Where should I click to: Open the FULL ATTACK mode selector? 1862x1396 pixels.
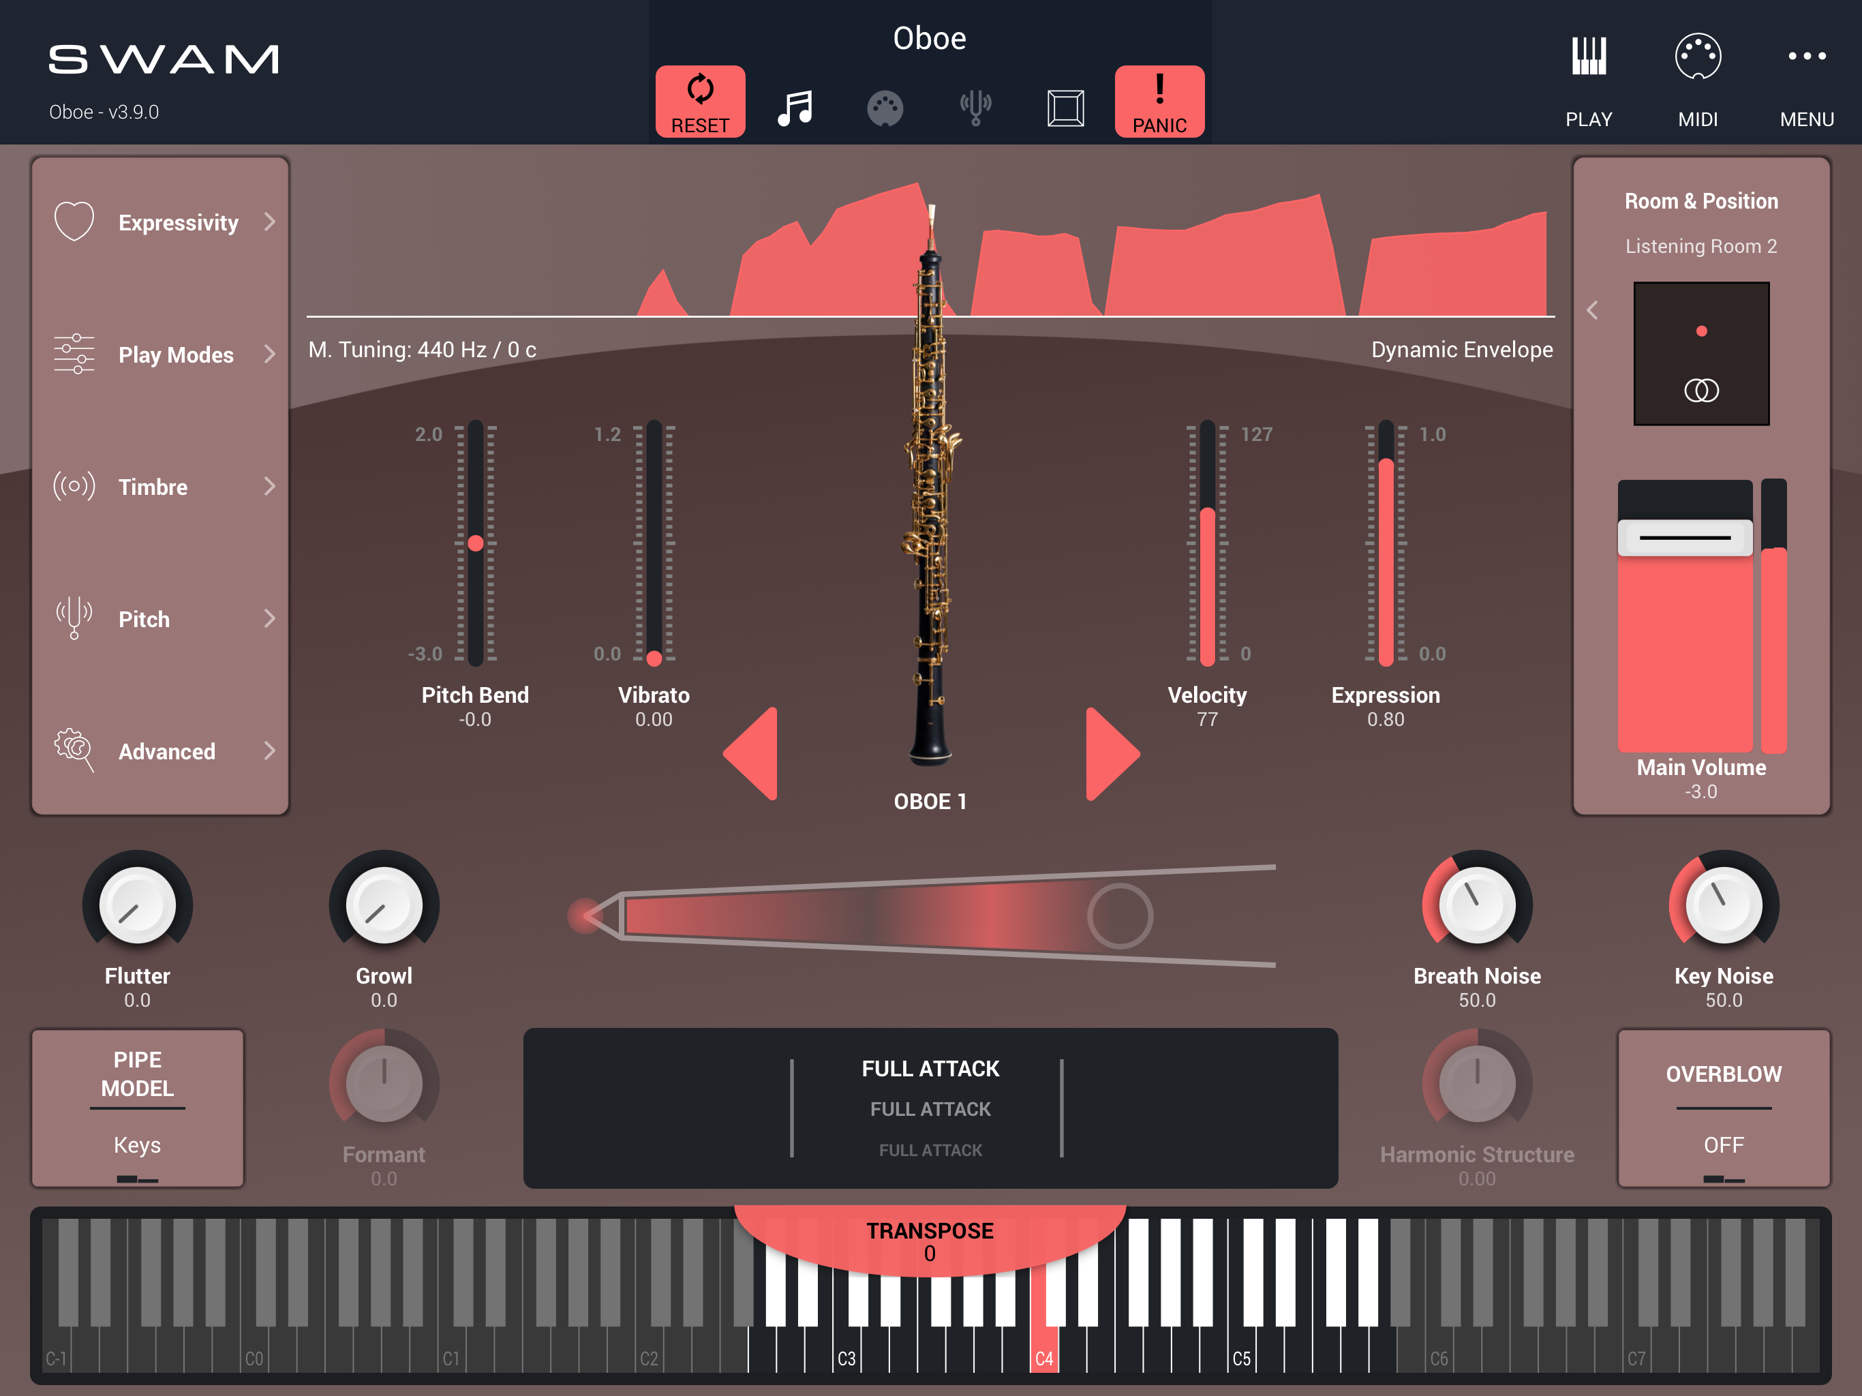tap(930, 1108)
